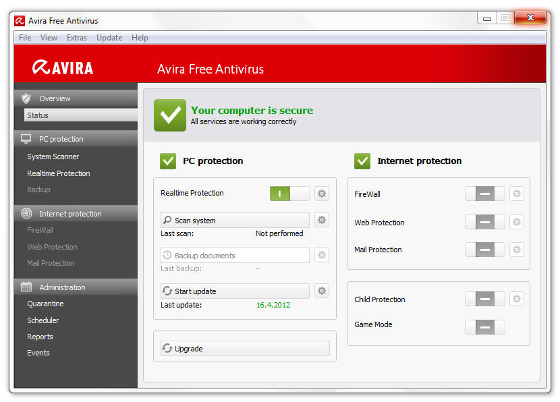Image resolution: width=560 pixels, height=402 pixels.
Task: Click the Internet protection green checkmark
Action: [x=362, y=161]
